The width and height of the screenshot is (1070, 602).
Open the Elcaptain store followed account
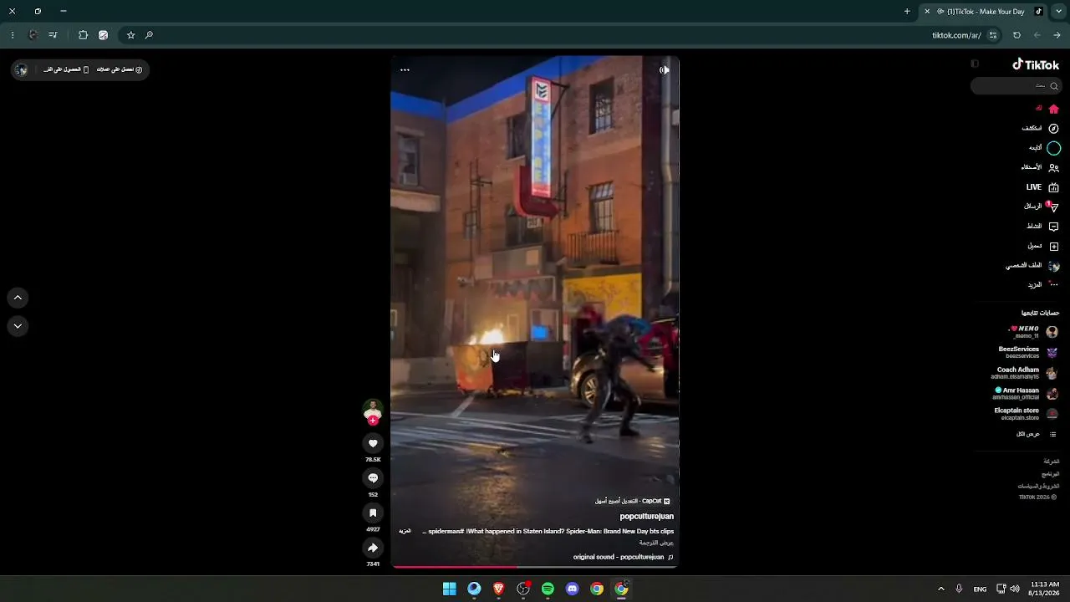1027,414
